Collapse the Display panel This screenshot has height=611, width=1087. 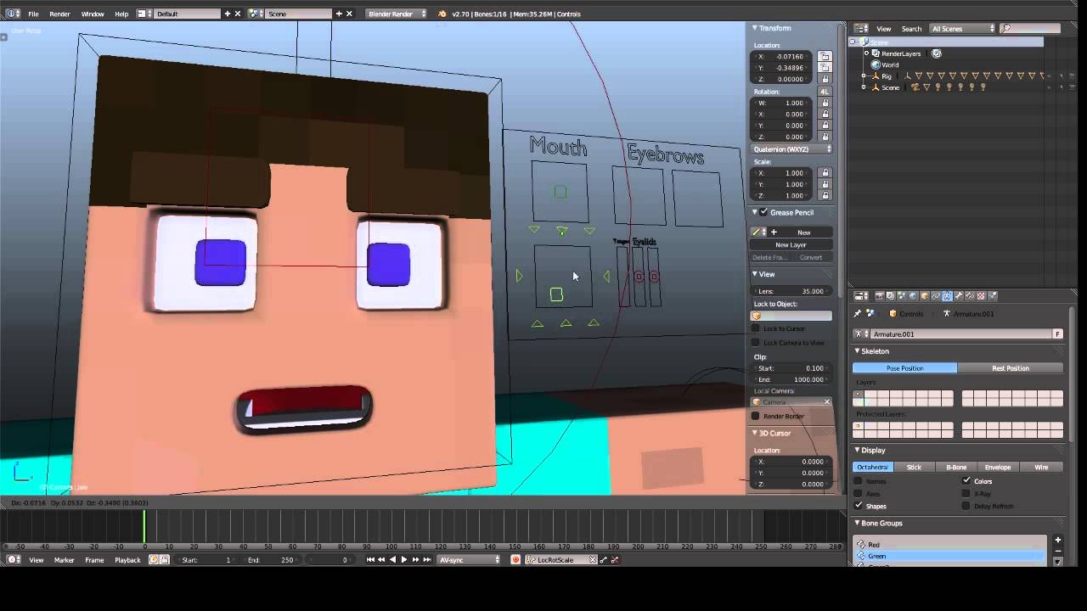(x=858, y=450)
